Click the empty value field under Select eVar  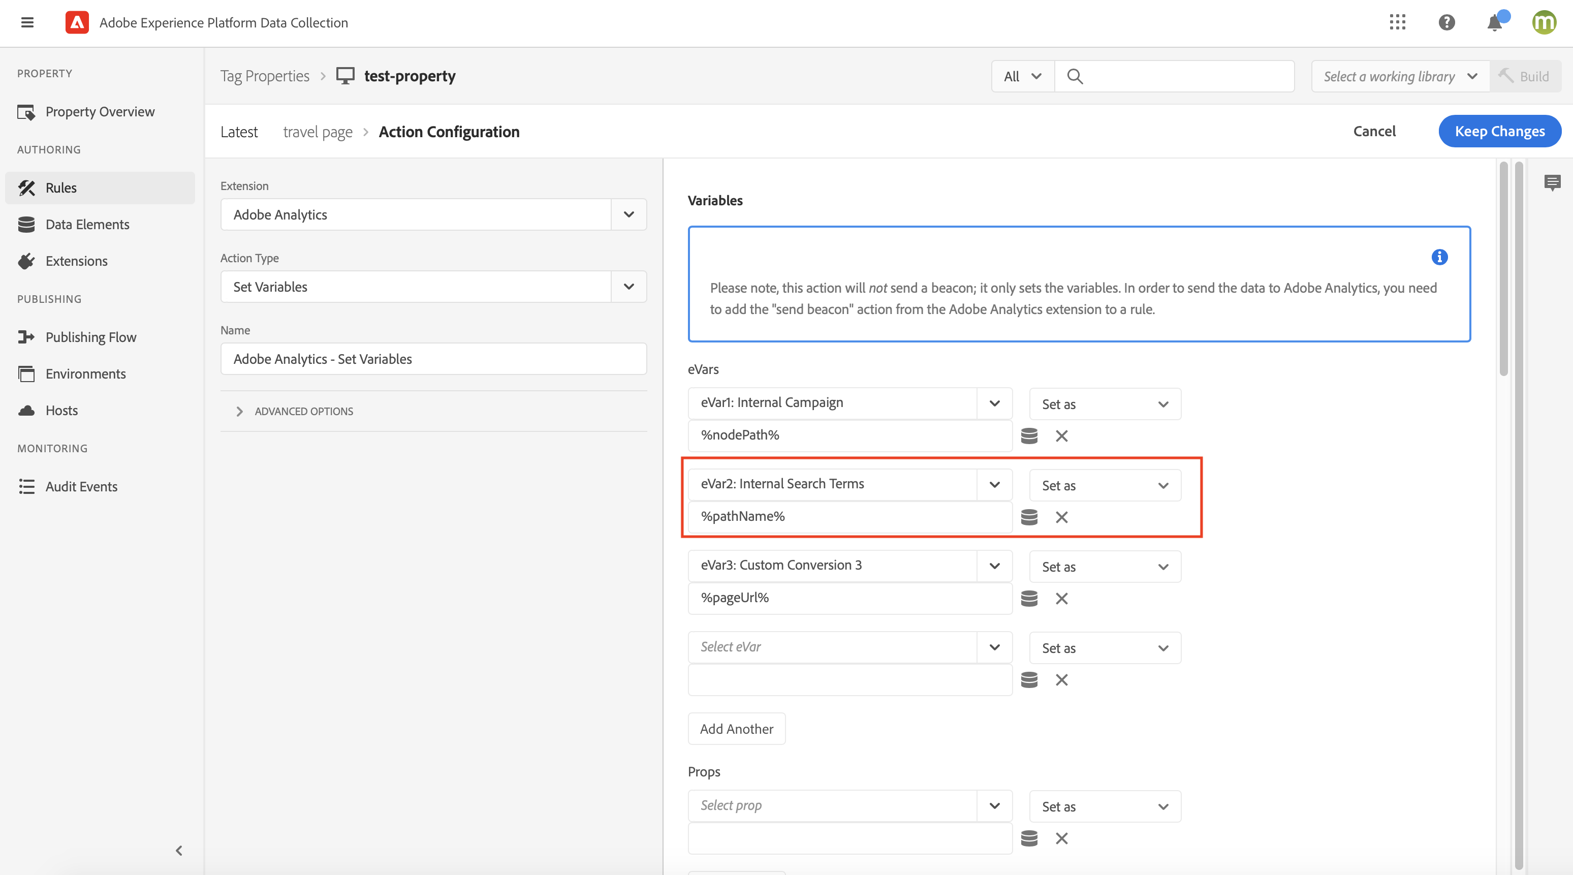pyautogui.click(x=850, y=679)
